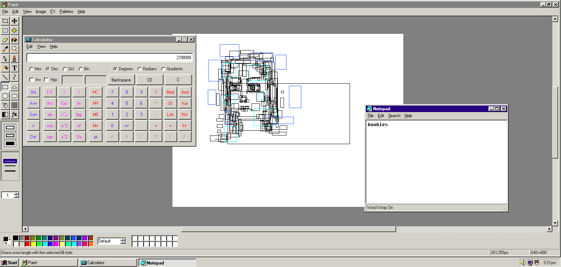The image size is (561, 267).
Task: Click the sin function button
Action: click(50, 115)
